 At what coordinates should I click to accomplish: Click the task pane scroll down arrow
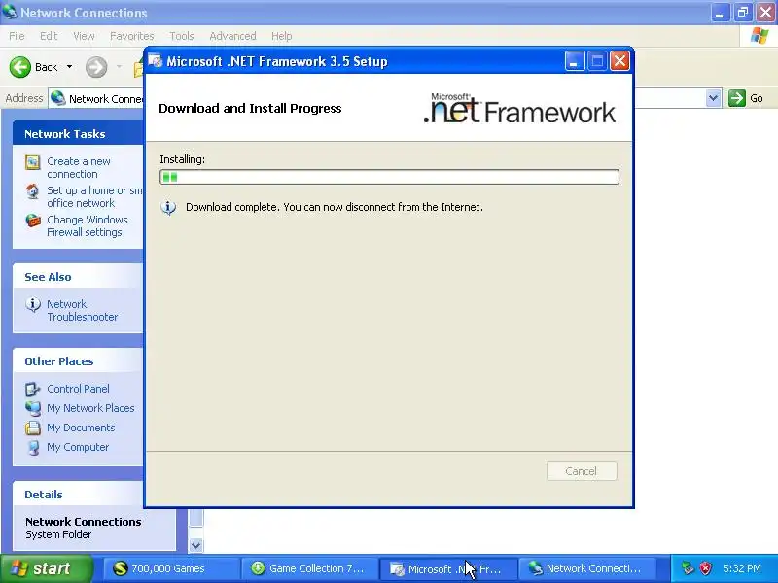(196, 545)
